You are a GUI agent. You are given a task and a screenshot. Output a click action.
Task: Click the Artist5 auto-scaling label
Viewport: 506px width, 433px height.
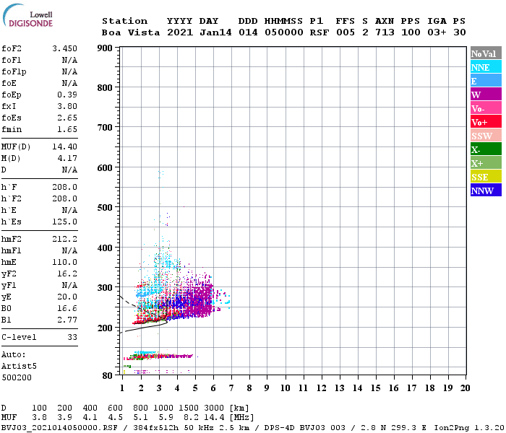tap(19, 367)
